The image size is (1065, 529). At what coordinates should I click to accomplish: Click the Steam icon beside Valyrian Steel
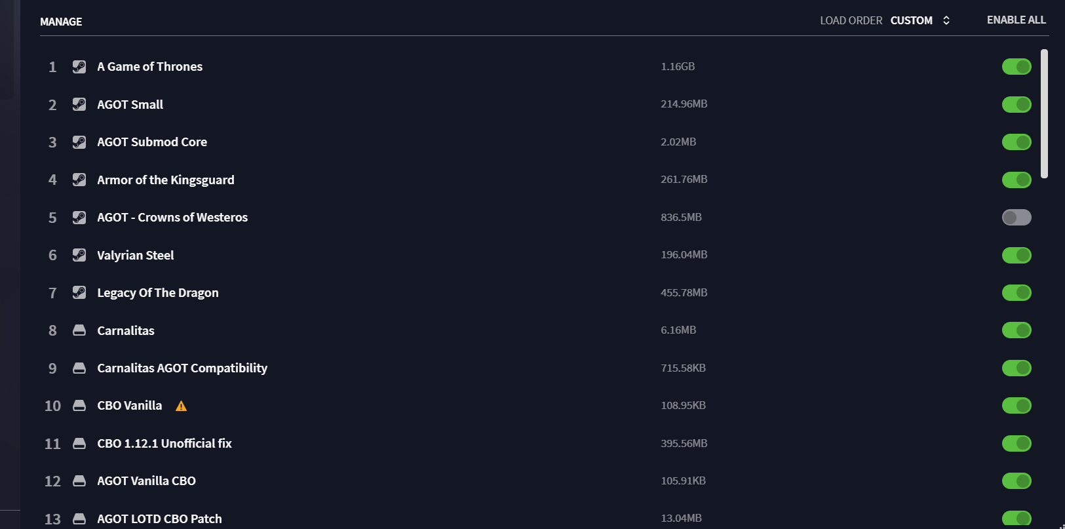point(79,255)
